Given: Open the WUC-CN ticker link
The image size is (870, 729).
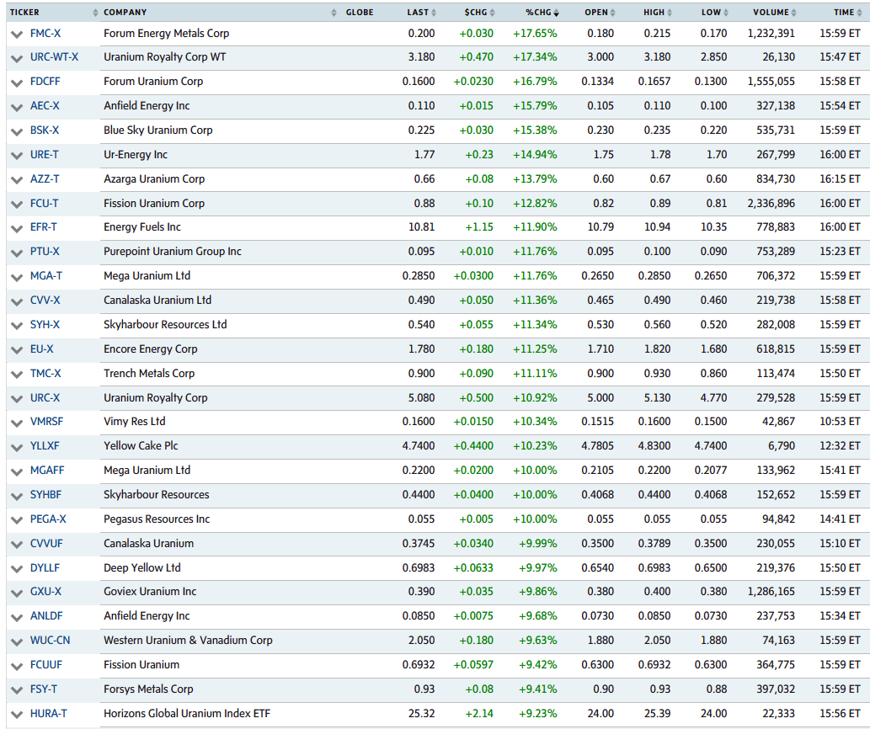Looking at the screenshot, I should click(x=50, y=641).
